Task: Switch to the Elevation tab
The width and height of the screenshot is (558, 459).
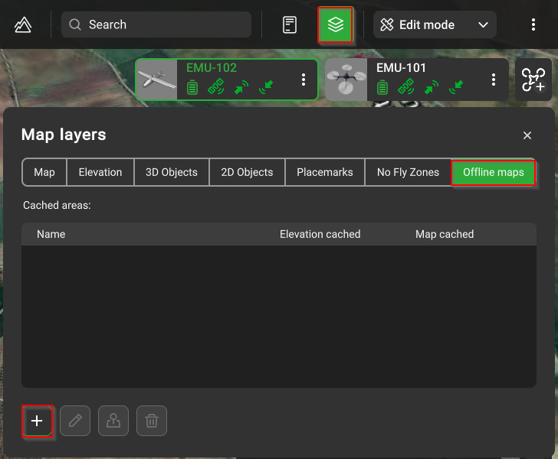Action: pyautogui.click(x=100, y=172)
